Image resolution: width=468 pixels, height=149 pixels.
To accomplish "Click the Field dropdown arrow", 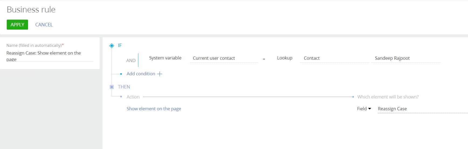I will (370, 109).
